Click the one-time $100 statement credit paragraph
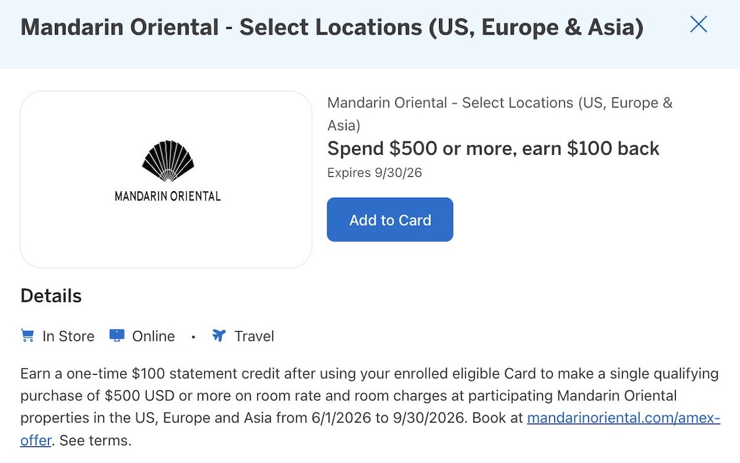 (x=370, y=407)
